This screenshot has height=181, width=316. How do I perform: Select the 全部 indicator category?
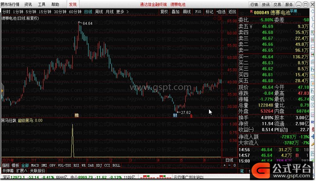pos(25,166)
